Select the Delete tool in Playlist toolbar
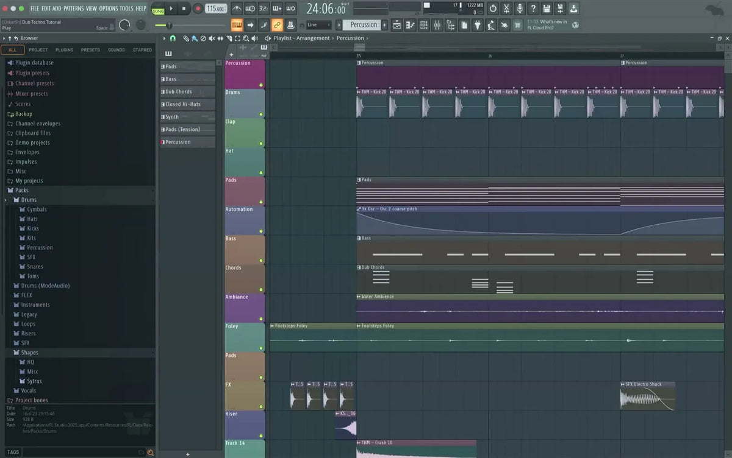 tap(203, 38)
